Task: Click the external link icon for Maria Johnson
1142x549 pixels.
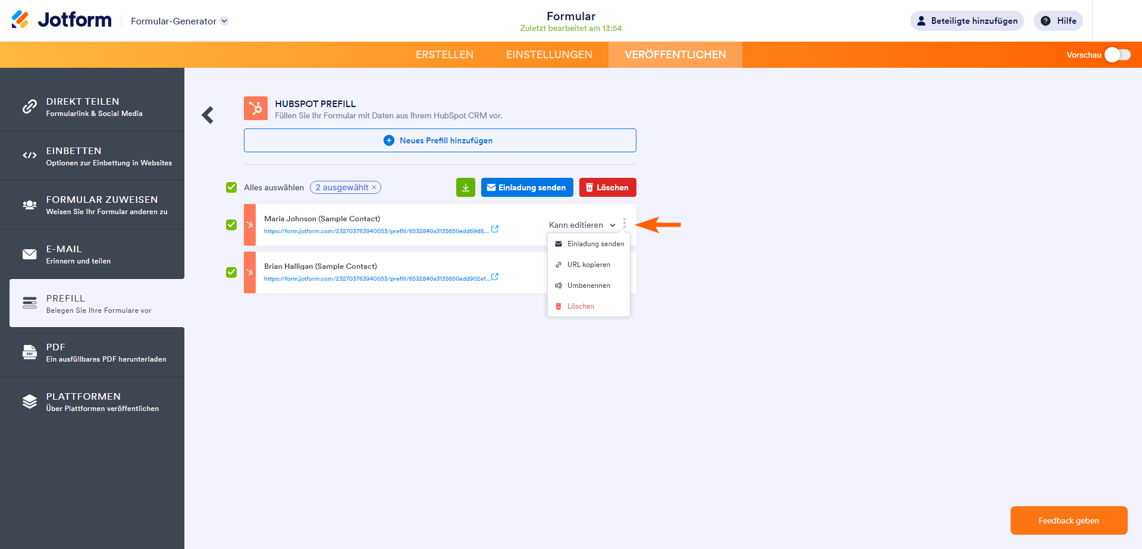Action: point(495,229)
